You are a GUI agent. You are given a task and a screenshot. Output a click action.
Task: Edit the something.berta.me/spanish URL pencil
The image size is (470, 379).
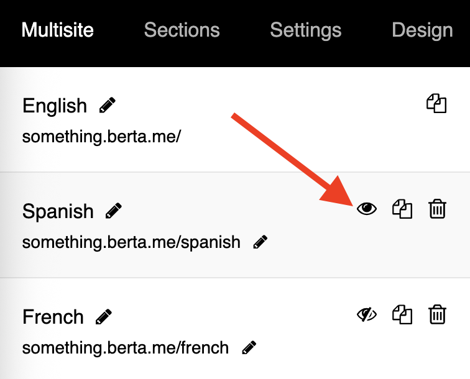coord(260,242)
